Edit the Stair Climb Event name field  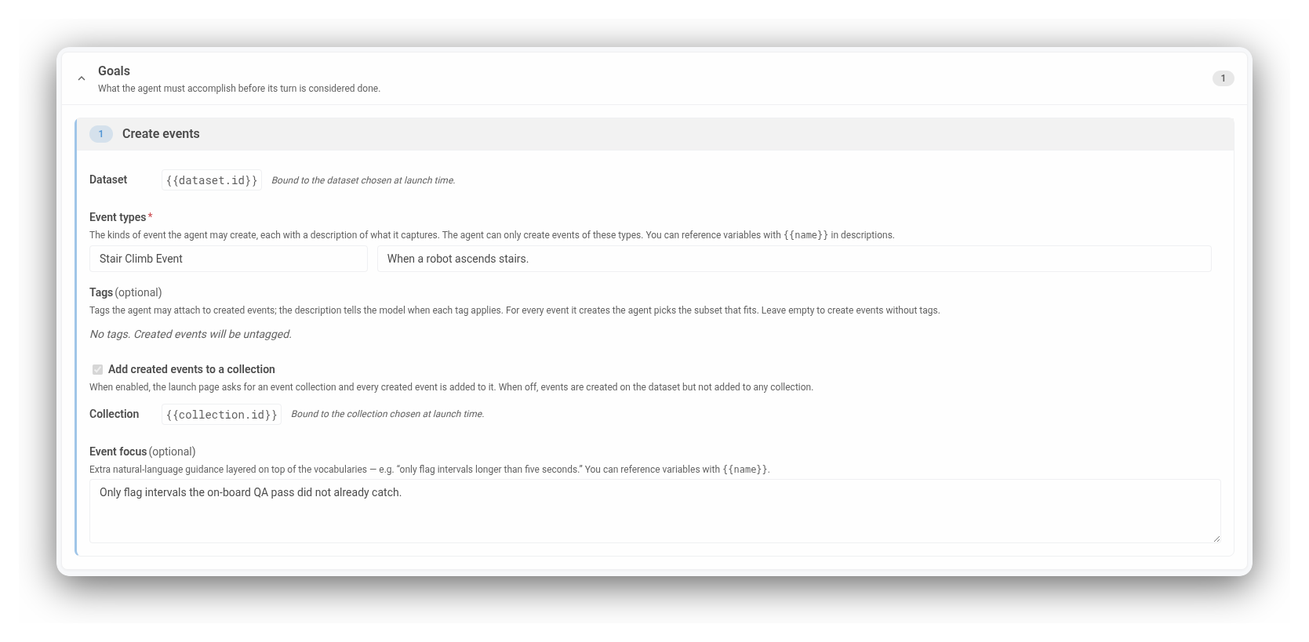click(x=228, y=259)
